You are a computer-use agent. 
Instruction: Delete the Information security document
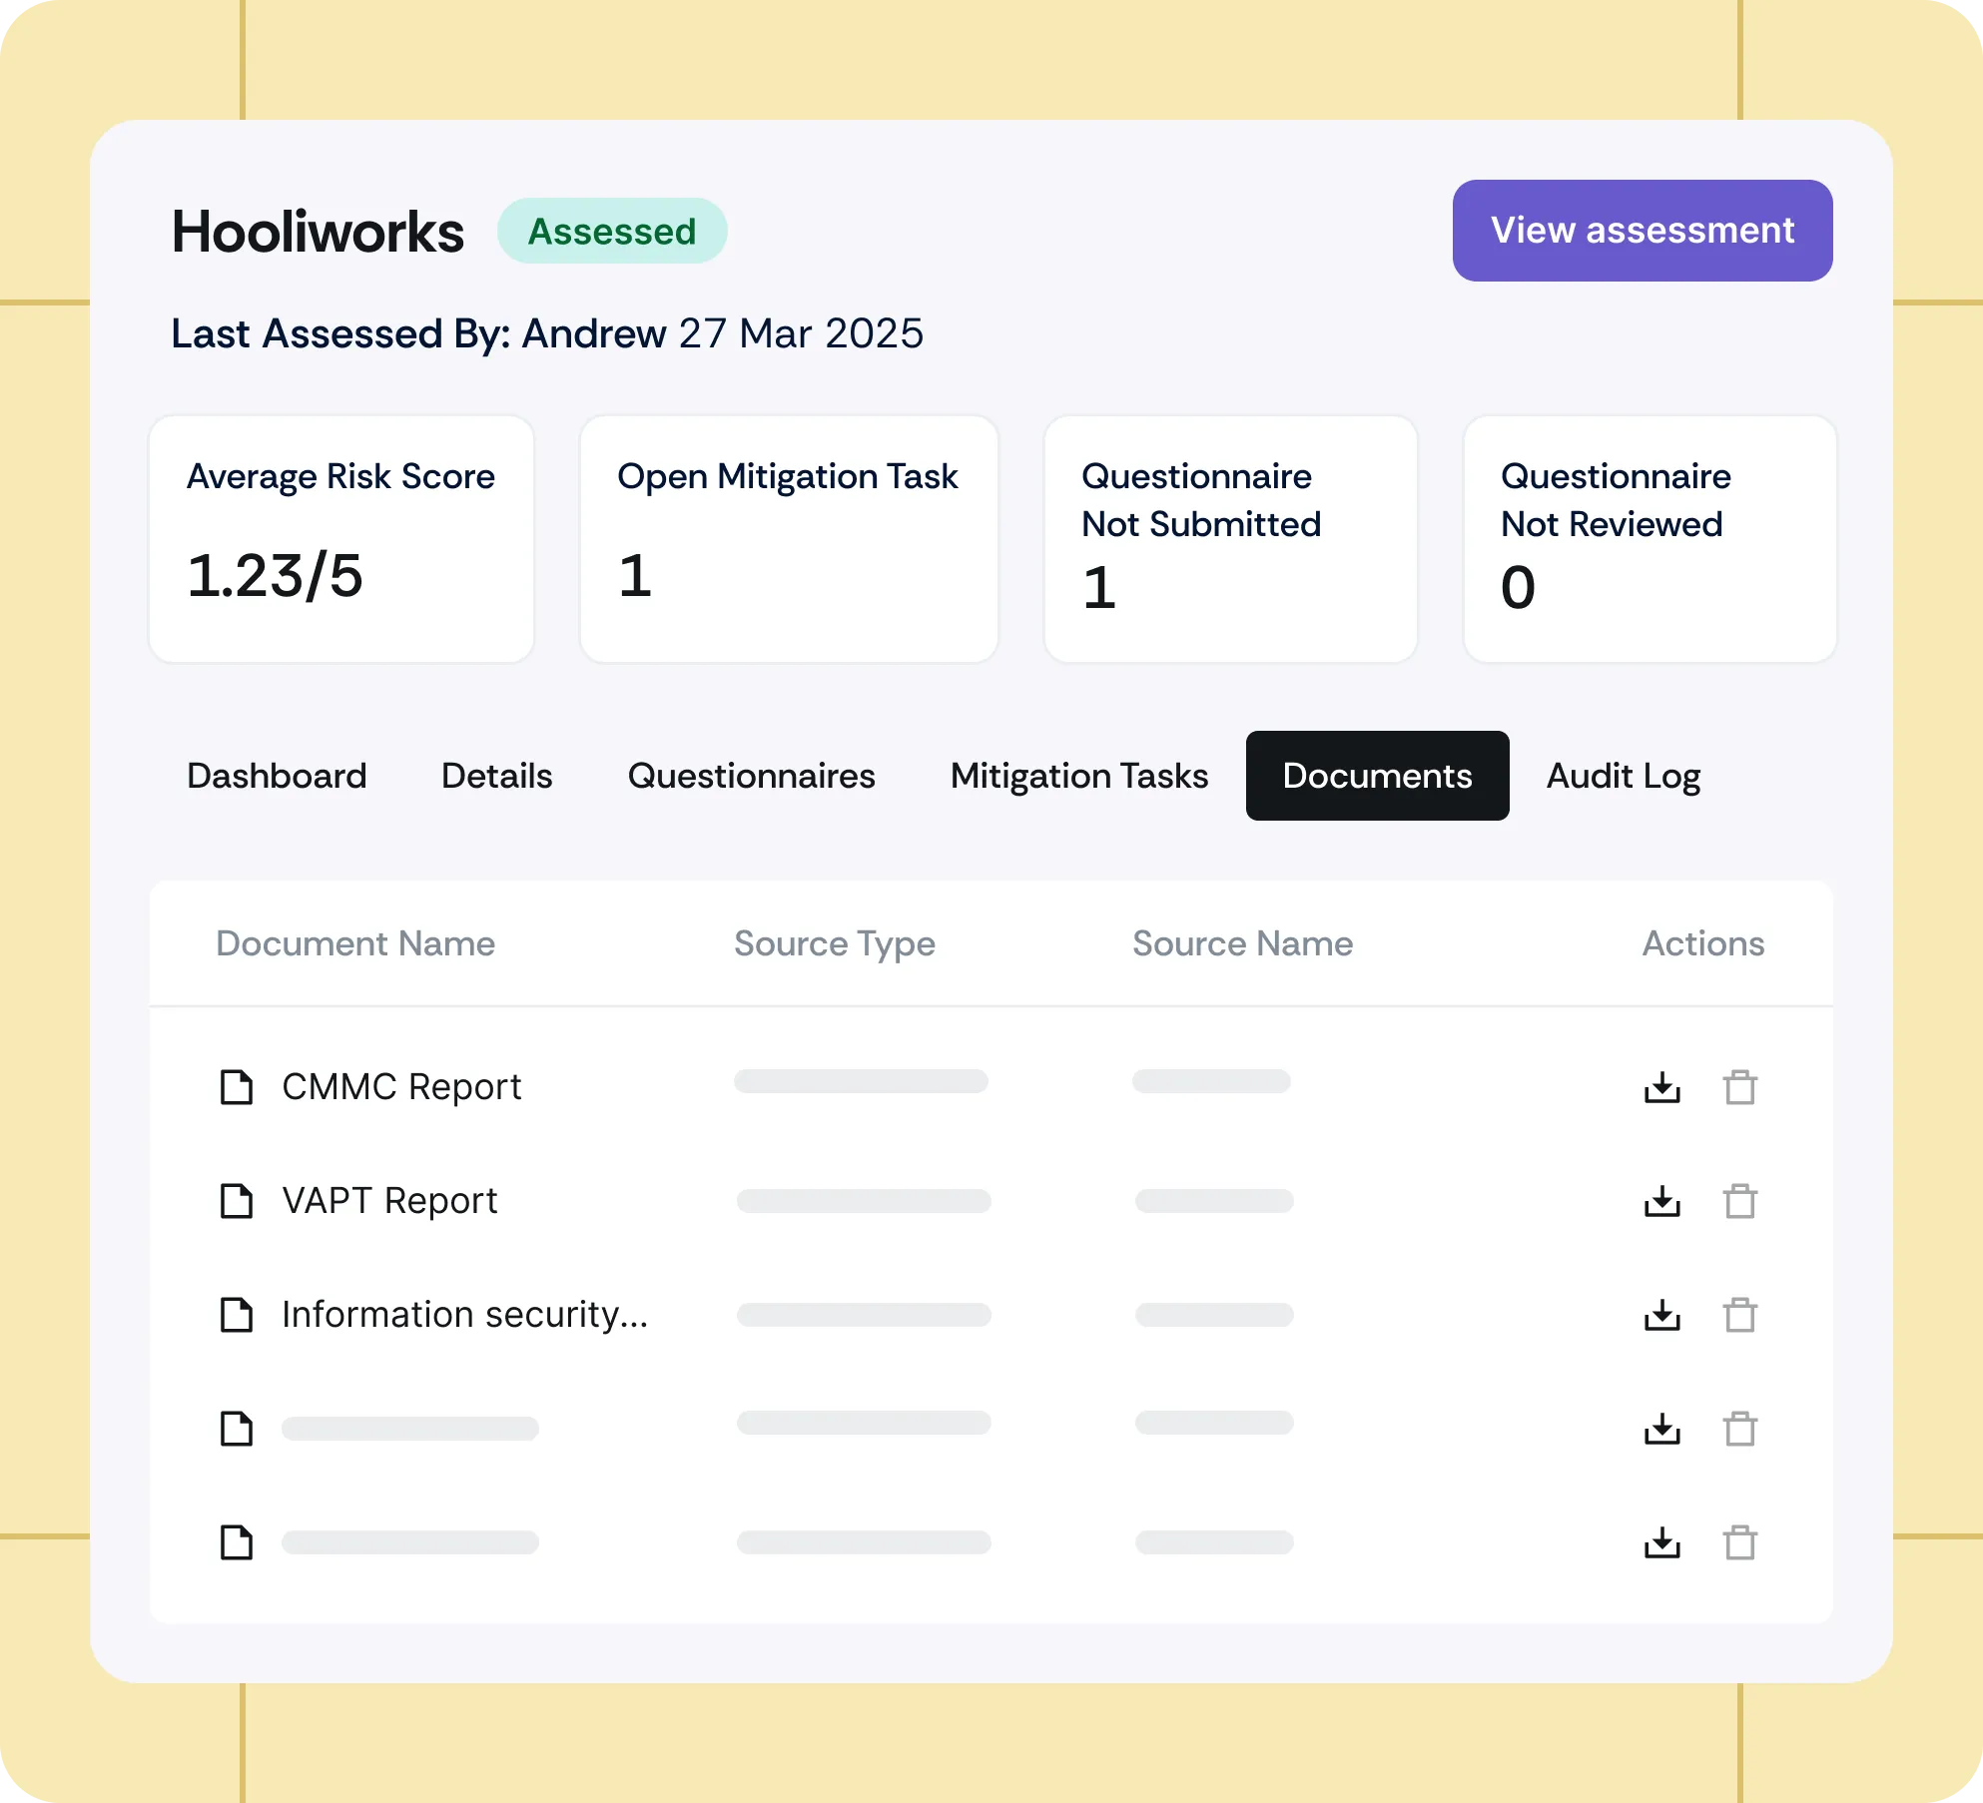[x=1739, y=1315]
